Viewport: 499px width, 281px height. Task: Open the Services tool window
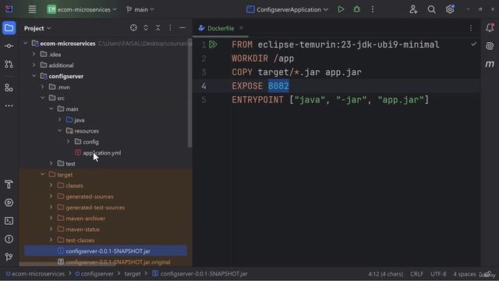click(9, 203)
